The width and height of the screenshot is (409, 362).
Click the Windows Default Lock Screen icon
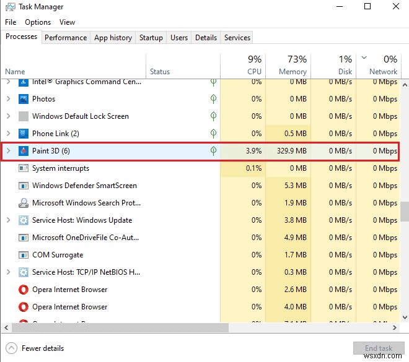pyautogui.click(x=24, y=116)
